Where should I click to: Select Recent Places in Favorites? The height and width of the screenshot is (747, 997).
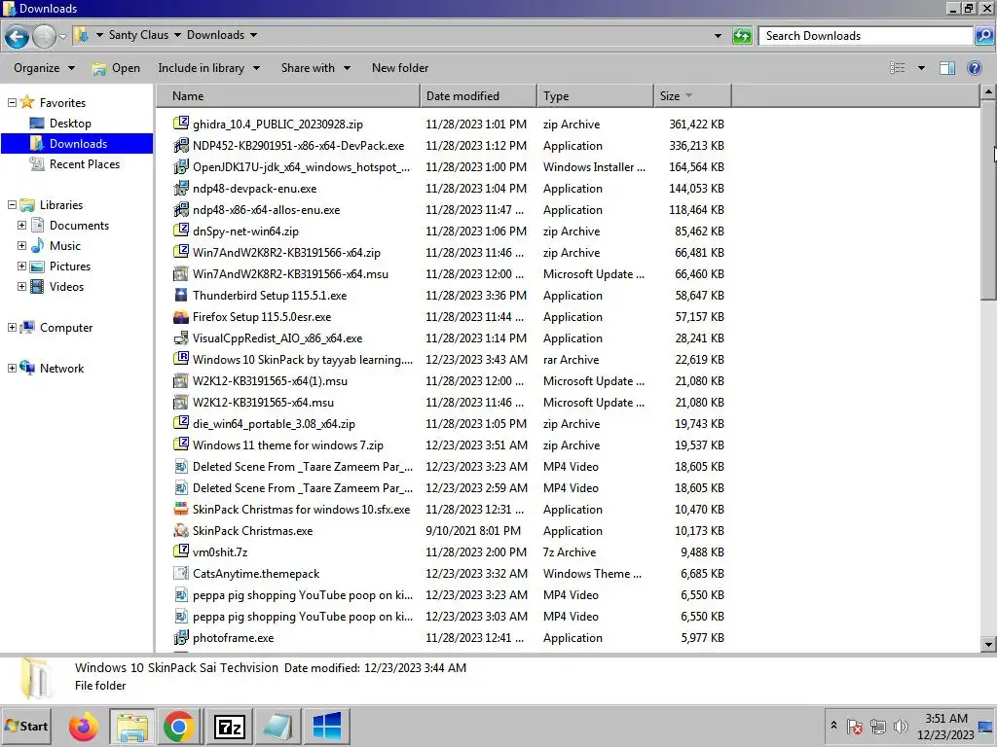85,163
